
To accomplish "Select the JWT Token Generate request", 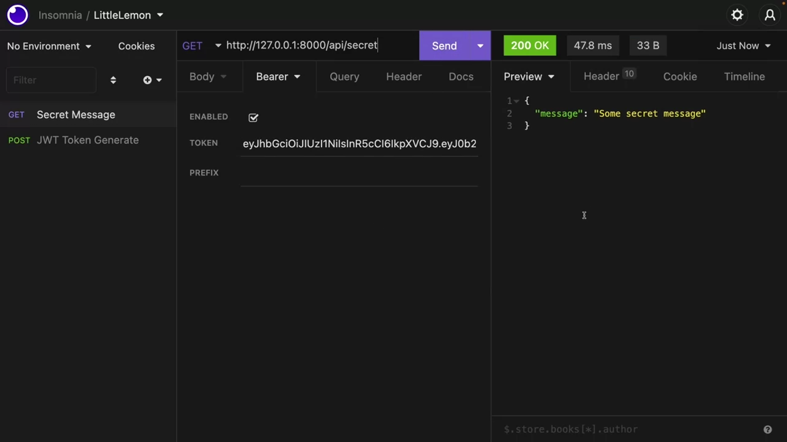I will click(x=88, y=140).
